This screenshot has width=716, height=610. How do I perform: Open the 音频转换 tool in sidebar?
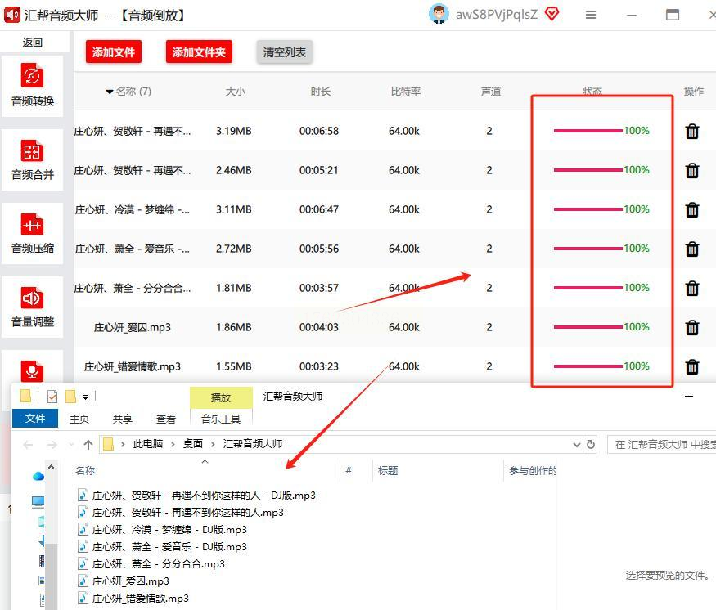tap(33, 86)
